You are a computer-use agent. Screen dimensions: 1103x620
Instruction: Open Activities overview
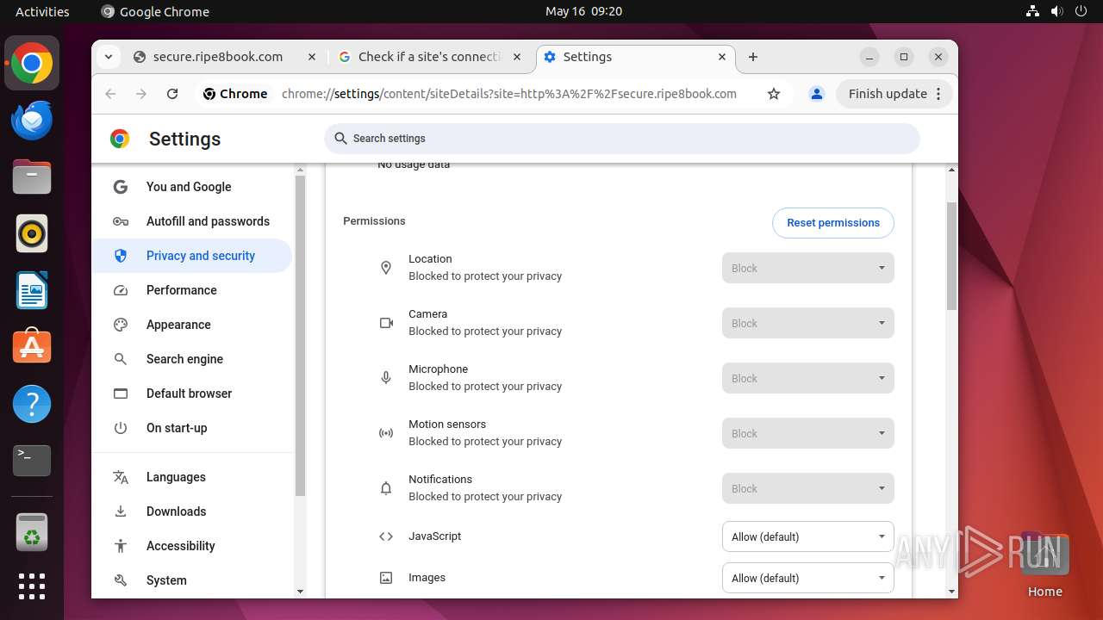pos(42,11)
